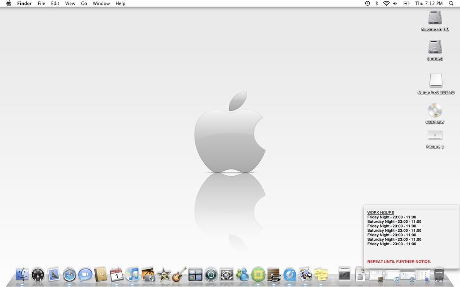
Task: Open the Wi-Fi AirPort menu
Action: point(386,4)
